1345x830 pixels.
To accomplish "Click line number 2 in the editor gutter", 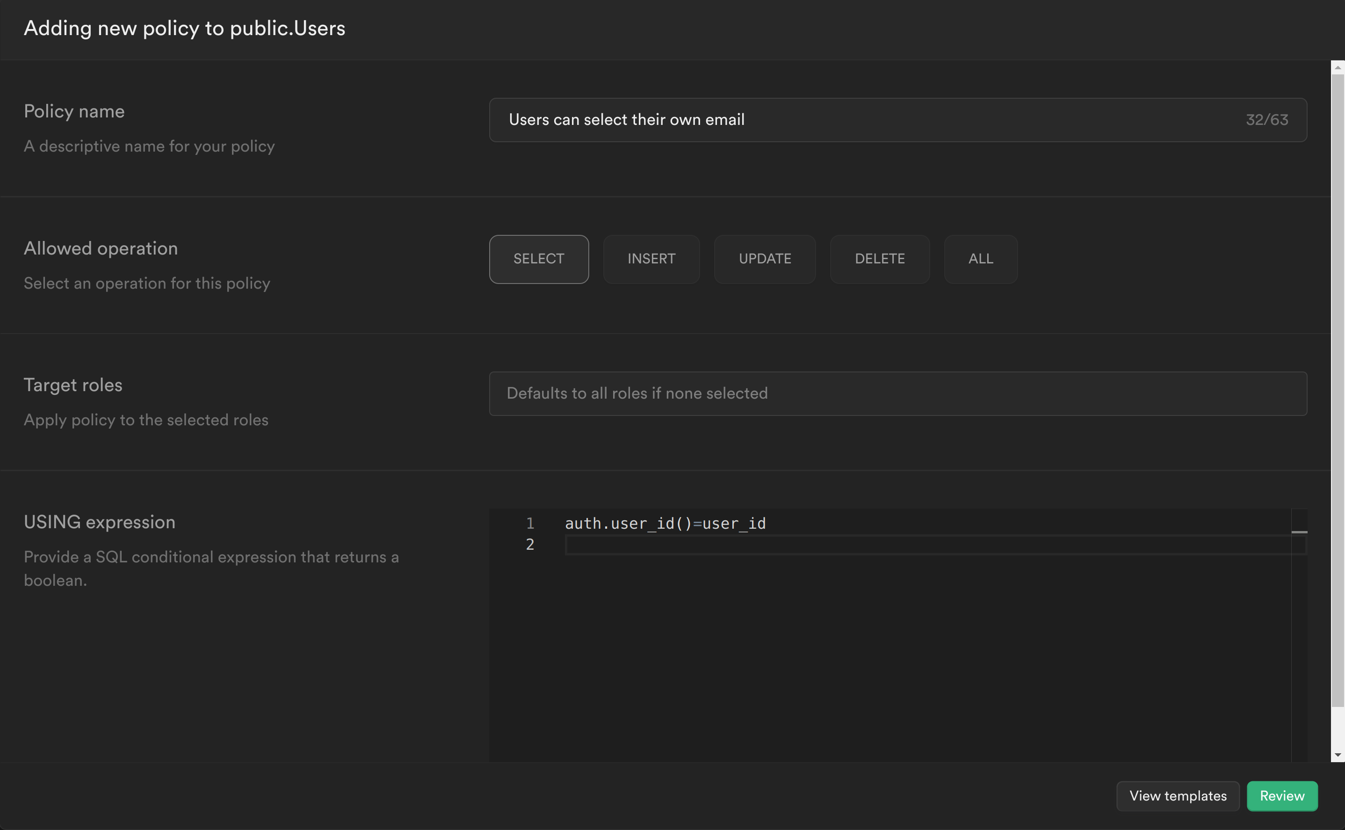I will click(529, 545).
